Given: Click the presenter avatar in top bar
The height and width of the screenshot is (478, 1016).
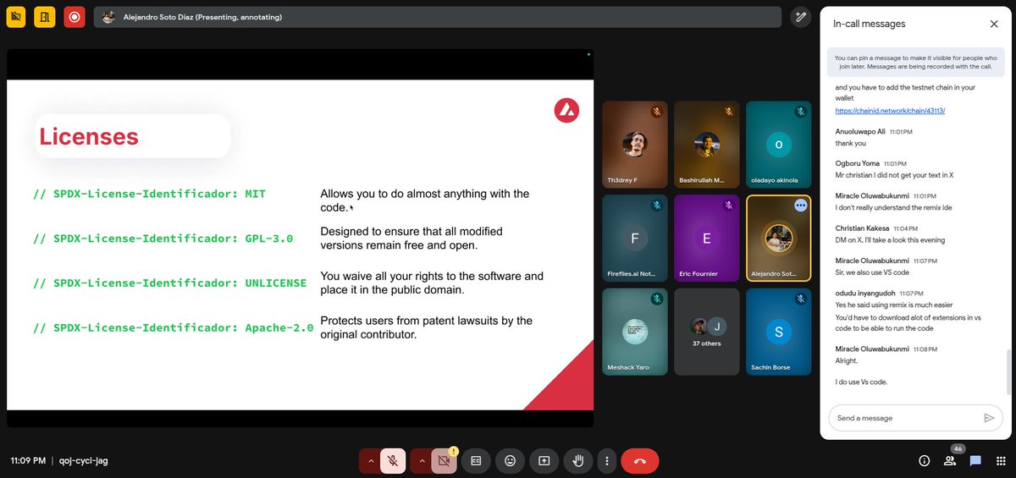Looking at the screenshot, I should pos(108,17).
